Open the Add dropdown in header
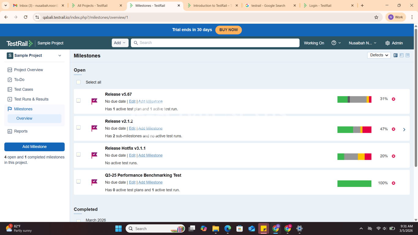Screen dimensions: 418x235 pyautogui.click(x=120, y=43)
